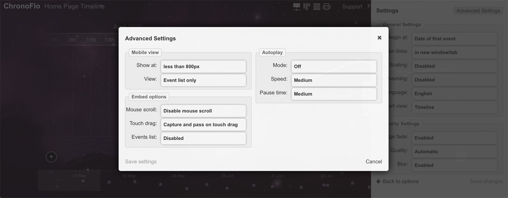Viewport: 508px width, 198px height.
Task: Click the Mobile view group label
Action: 145,52
